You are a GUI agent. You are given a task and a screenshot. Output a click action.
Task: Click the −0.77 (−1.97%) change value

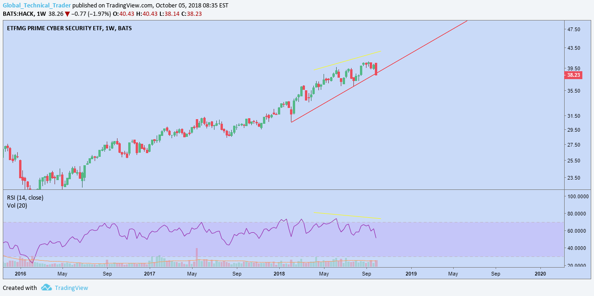[x=92, y=13]
